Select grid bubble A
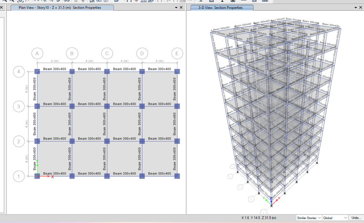Viewport: 364px width, 223px height. pyautogui.click(x=37, y=53)
